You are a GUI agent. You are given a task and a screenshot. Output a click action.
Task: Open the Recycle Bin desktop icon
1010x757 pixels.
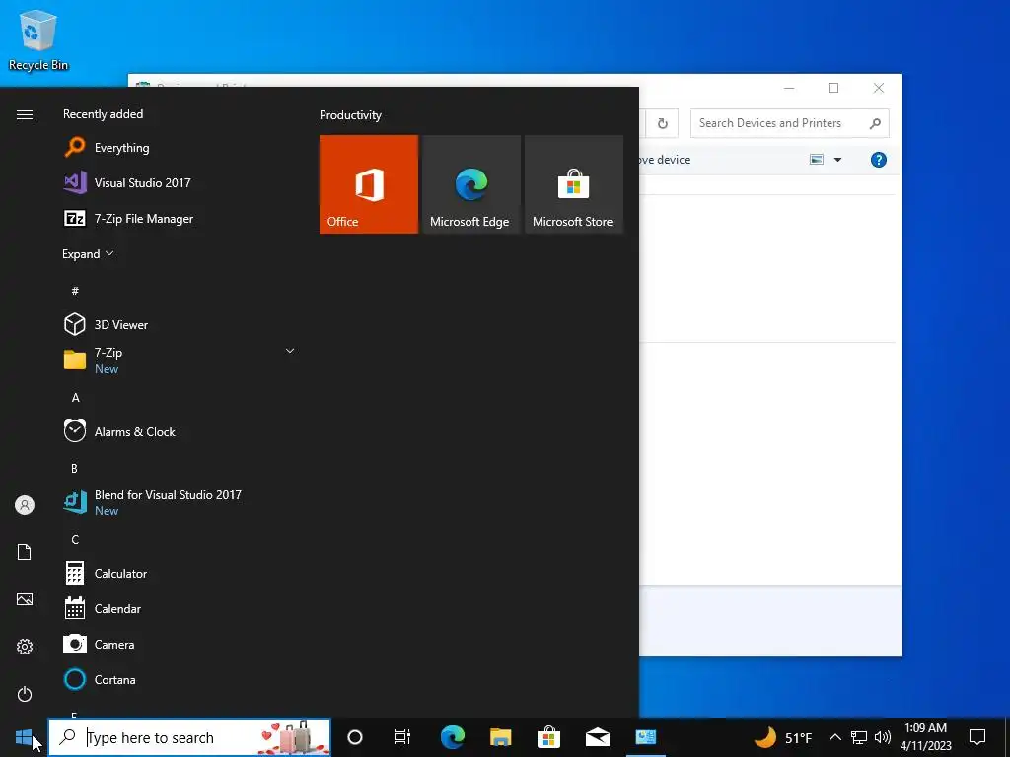point(38,39)
